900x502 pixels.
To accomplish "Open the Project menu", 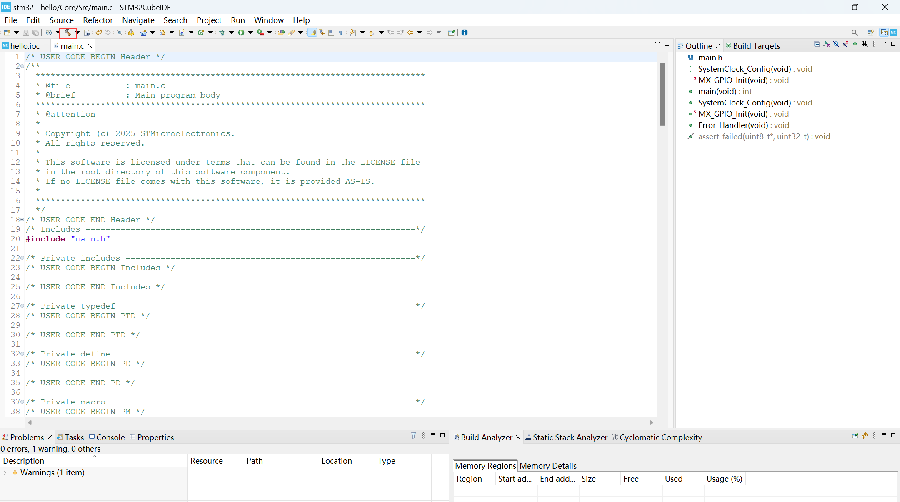I will click(x=209, y=20).
